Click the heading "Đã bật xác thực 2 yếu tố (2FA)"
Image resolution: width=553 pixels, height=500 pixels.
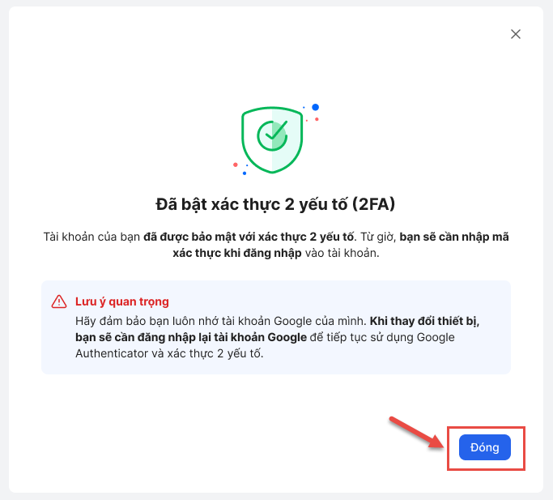pos(275,203)
